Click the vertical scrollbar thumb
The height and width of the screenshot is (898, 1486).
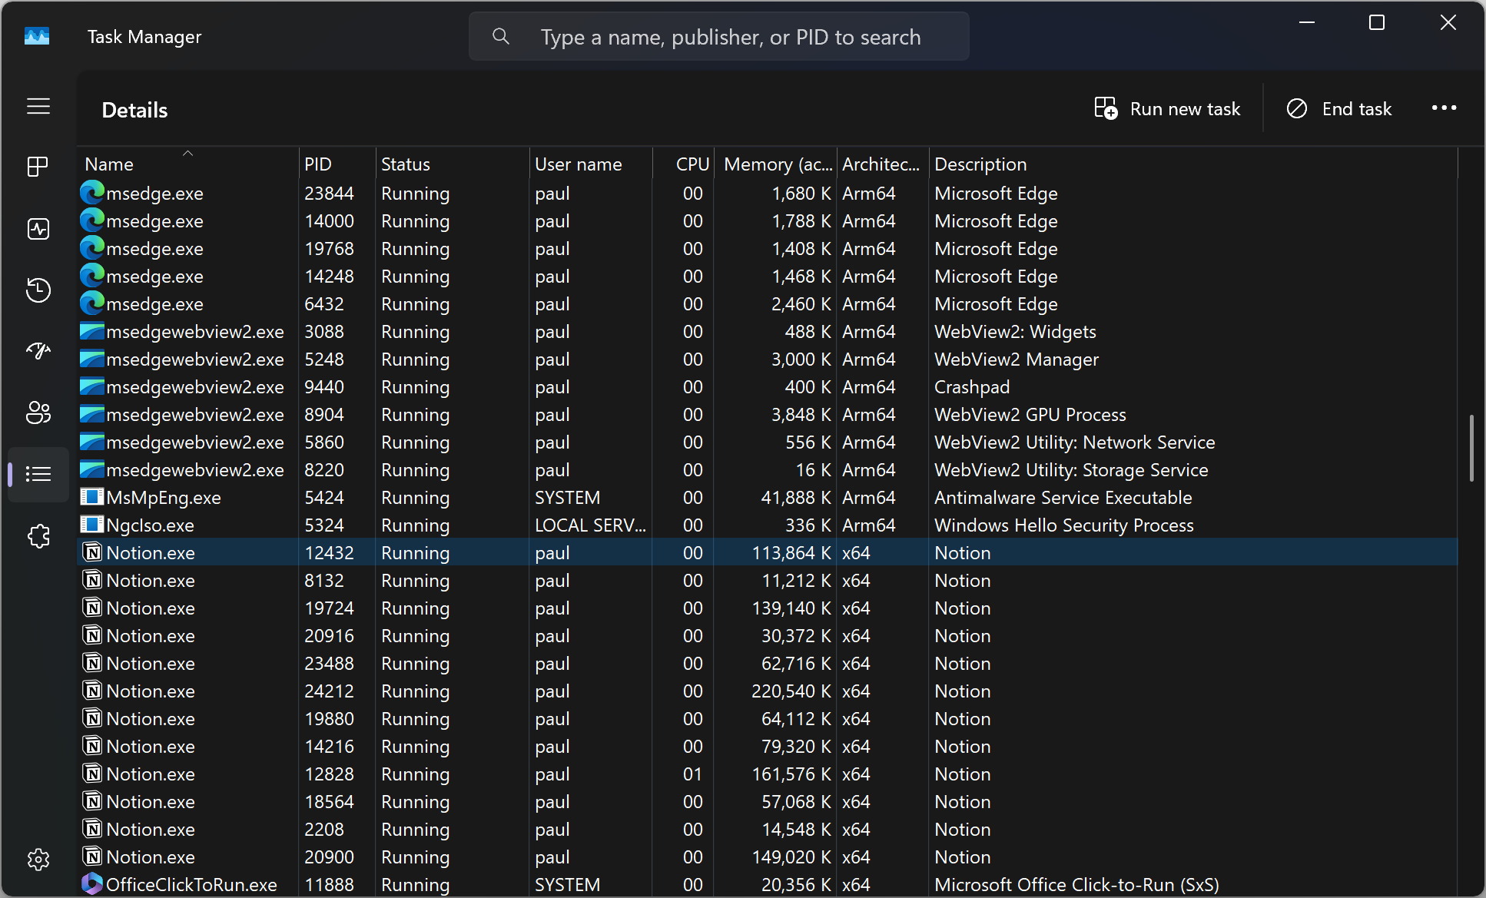[x=1471, y=448]
